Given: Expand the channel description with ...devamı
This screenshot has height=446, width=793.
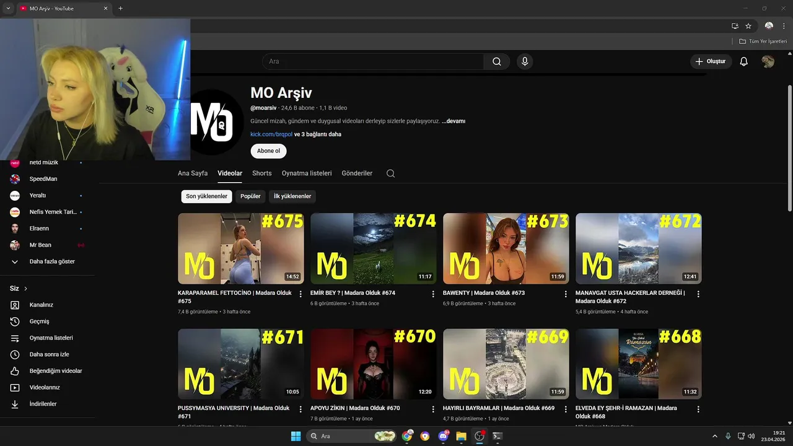Looking at the screenshot, I should coord(453,121).
